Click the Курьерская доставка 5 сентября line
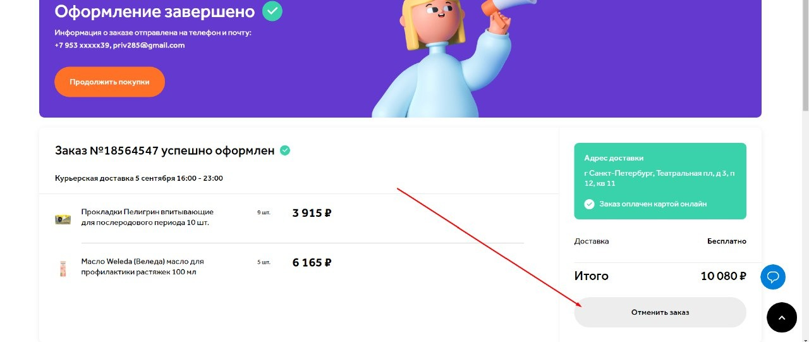This screenshot has width=809, height=342. click(x=139, y=178)
